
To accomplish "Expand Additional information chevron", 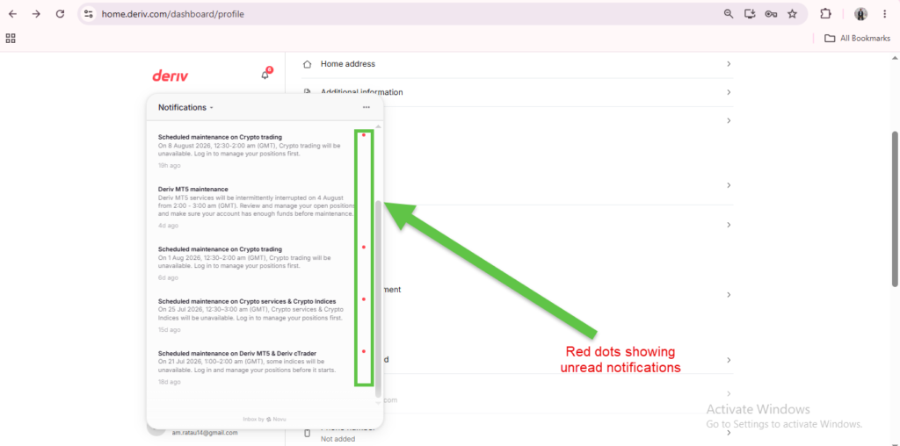I will point(729,92).
